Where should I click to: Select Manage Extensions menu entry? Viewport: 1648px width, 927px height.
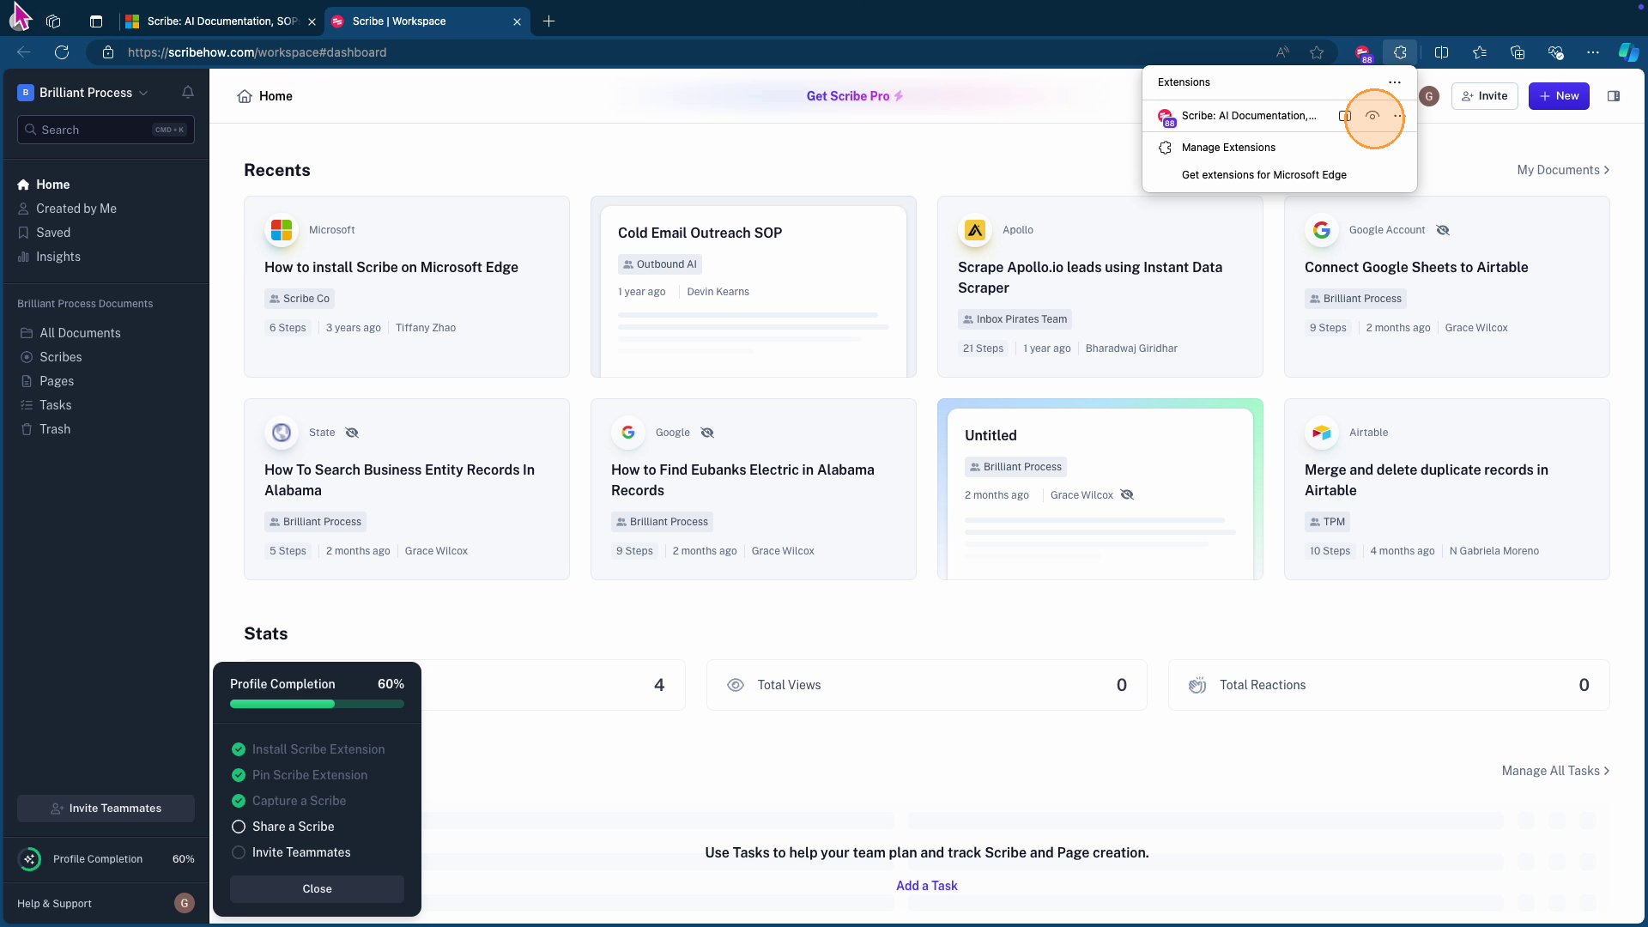click(1227, 148)
